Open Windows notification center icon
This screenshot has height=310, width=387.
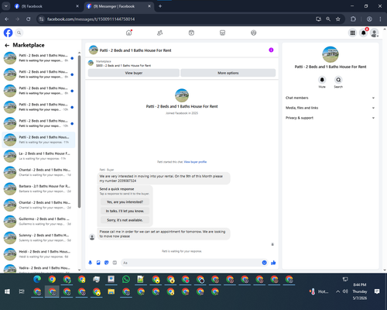click(377, 291)
